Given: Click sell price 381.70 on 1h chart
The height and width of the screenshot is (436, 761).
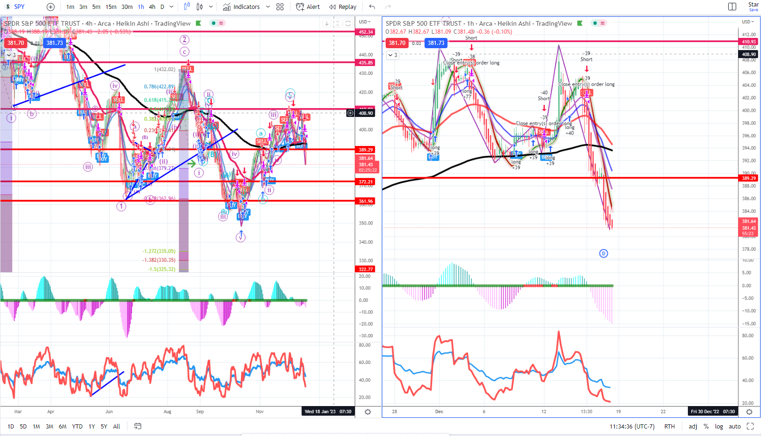Looking at the screenshot, I should tap(397, 43).
